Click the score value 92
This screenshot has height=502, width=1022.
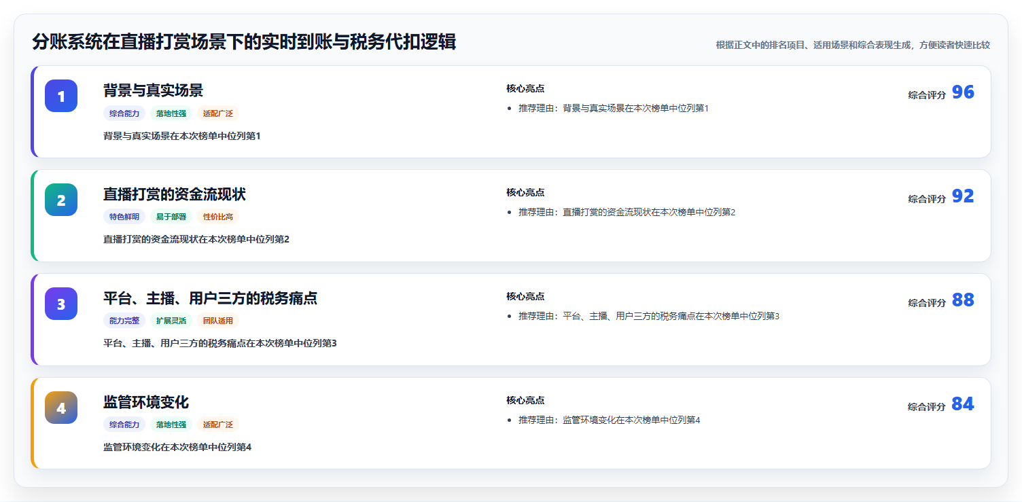(963, 196)
